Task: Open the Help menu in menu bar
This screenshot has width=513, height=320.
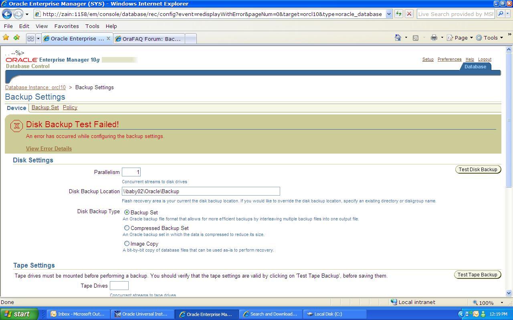Action: tap(111, 26)
